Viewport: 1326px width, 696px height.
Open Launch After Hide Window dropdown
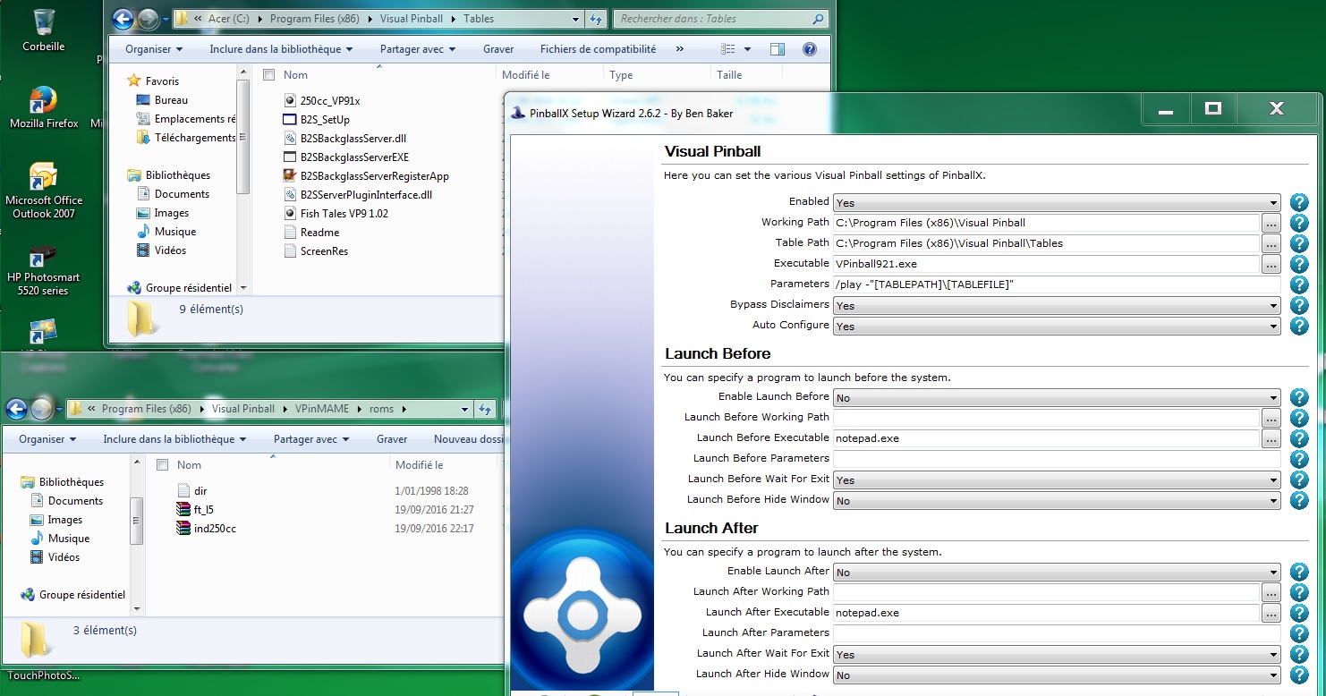[x=1057, y=675]
